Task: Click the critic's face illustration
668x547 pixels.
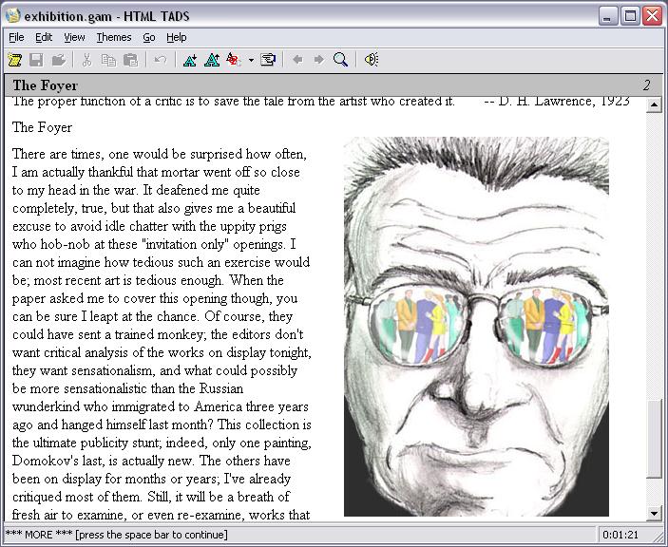Action: 476,326
